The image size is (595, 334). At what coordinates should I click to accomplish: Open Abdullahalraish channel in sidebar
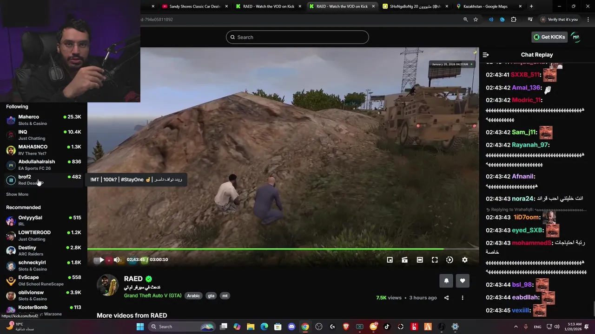pyautogui.click(x=44, y=165)
